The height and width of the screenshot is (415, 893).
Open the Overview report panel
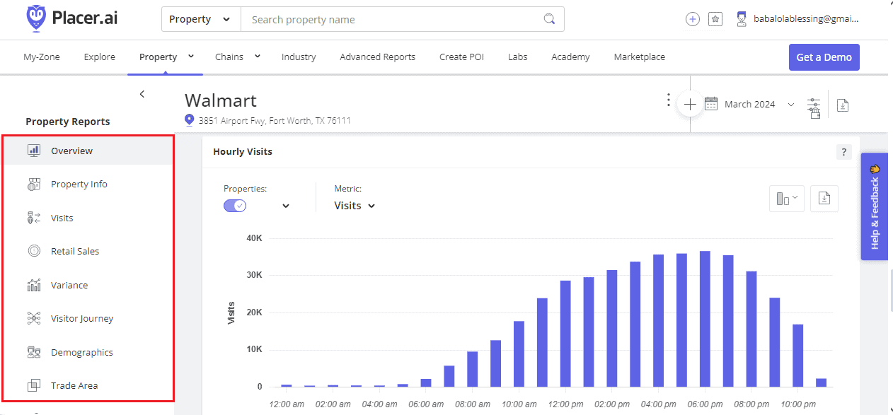[70, 151]
